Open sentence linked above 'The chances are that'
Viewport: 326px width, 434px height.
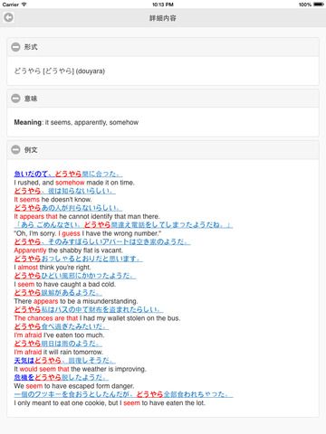pyautogui.click(x=89, y=309)
